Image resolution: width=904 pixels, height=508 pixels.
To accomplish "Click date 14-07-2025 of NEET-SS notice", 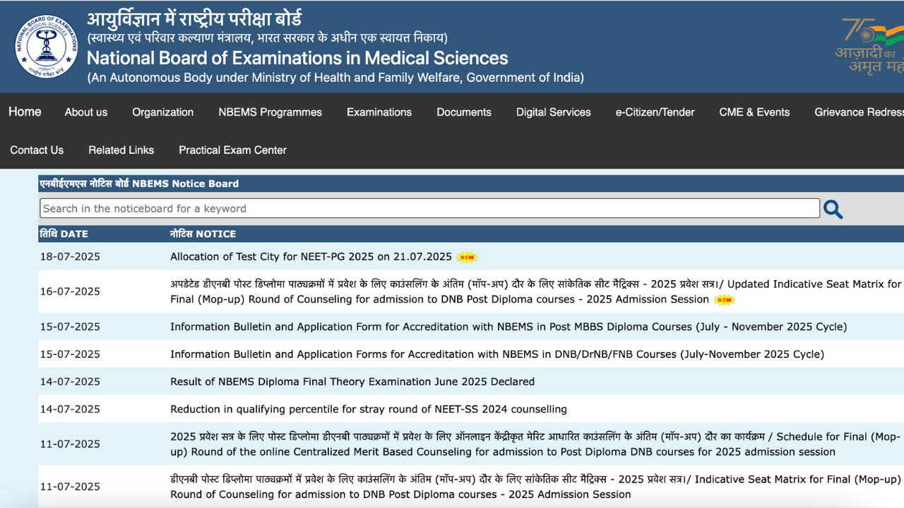I will (x=70, y=409).
